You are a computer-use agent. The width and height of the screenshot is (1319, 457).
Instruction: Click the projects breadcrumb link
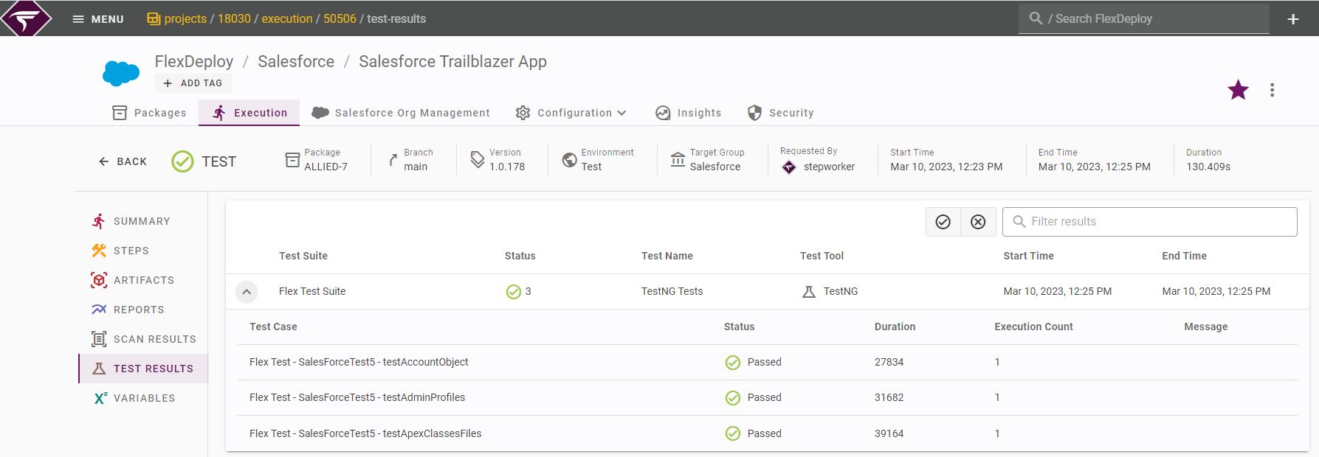[x=185, y=19]
